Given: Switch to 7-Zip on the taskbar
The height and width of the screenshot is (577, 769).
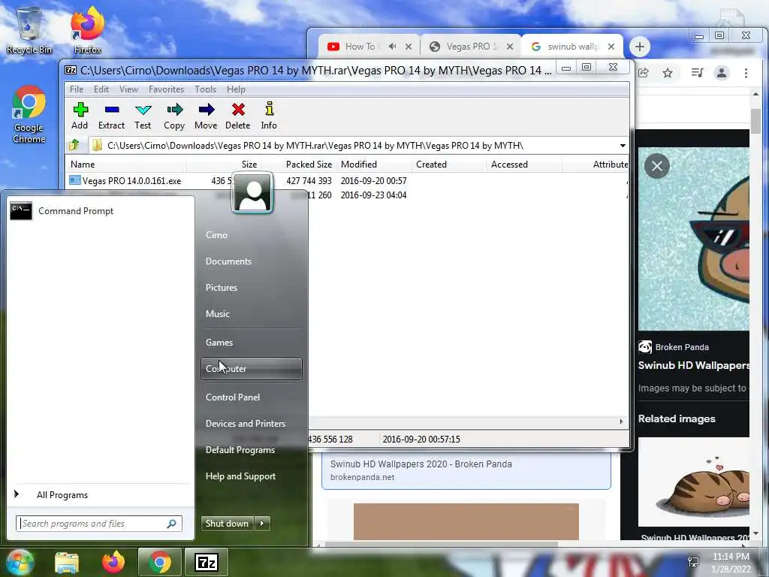Looking at the screenshot, I should [x=206, y=562].
